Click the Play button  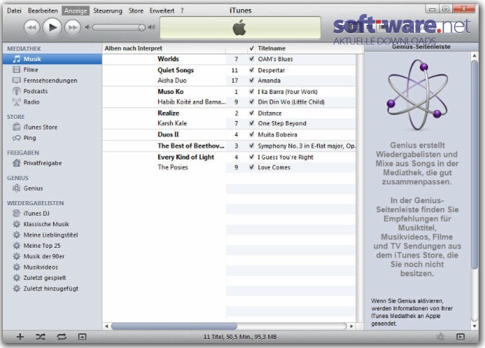[52, 28]
